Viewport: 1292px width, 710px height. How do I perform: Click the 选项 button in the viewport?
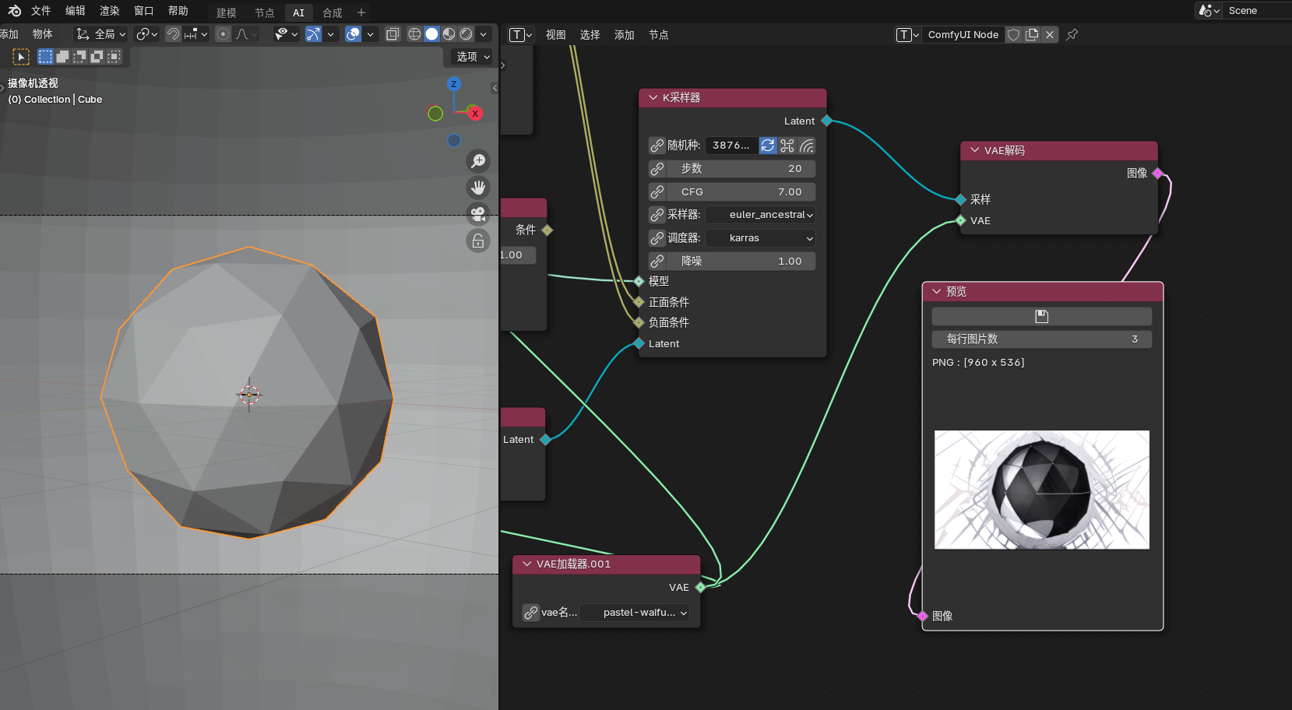[x=473, y=57]
